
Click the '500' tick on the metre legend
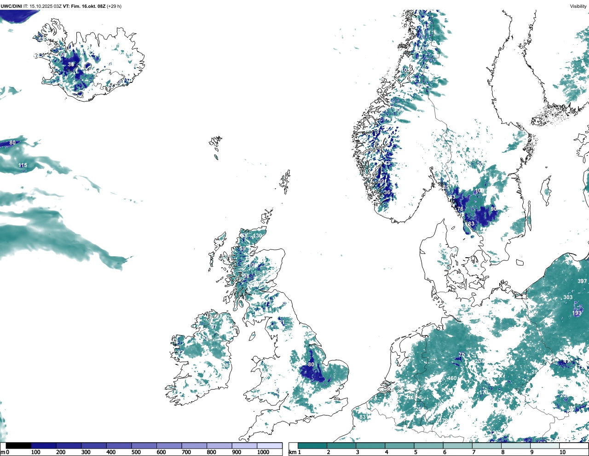(136, 452)
